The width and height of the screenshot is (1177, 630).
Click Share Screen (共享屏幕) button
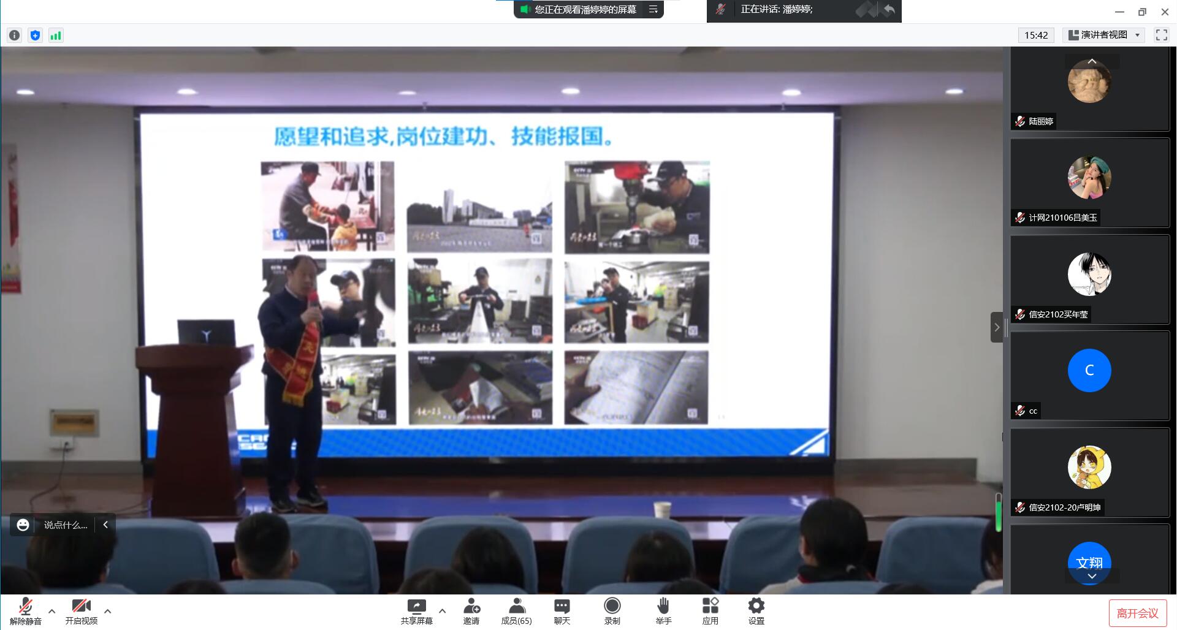coord(416,611)
